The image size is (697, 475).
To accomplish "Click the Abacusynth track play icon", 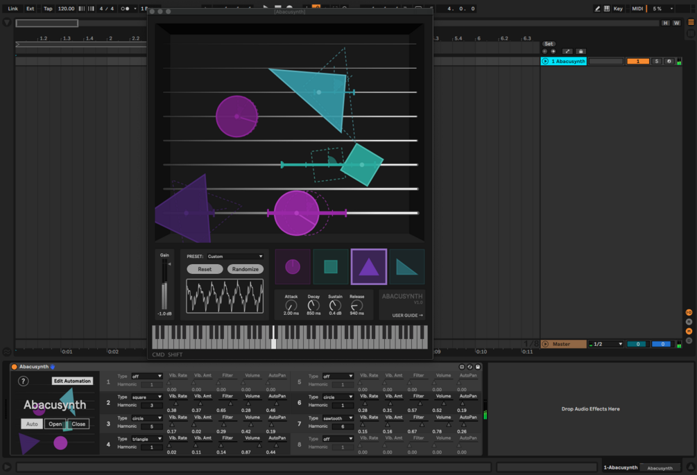I will point(545,61).
